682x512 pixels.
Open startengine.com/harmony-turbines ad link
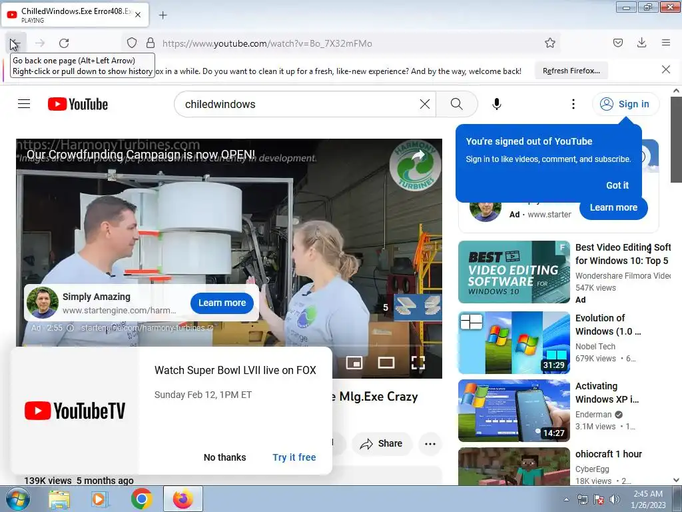[x=147, y=328]
